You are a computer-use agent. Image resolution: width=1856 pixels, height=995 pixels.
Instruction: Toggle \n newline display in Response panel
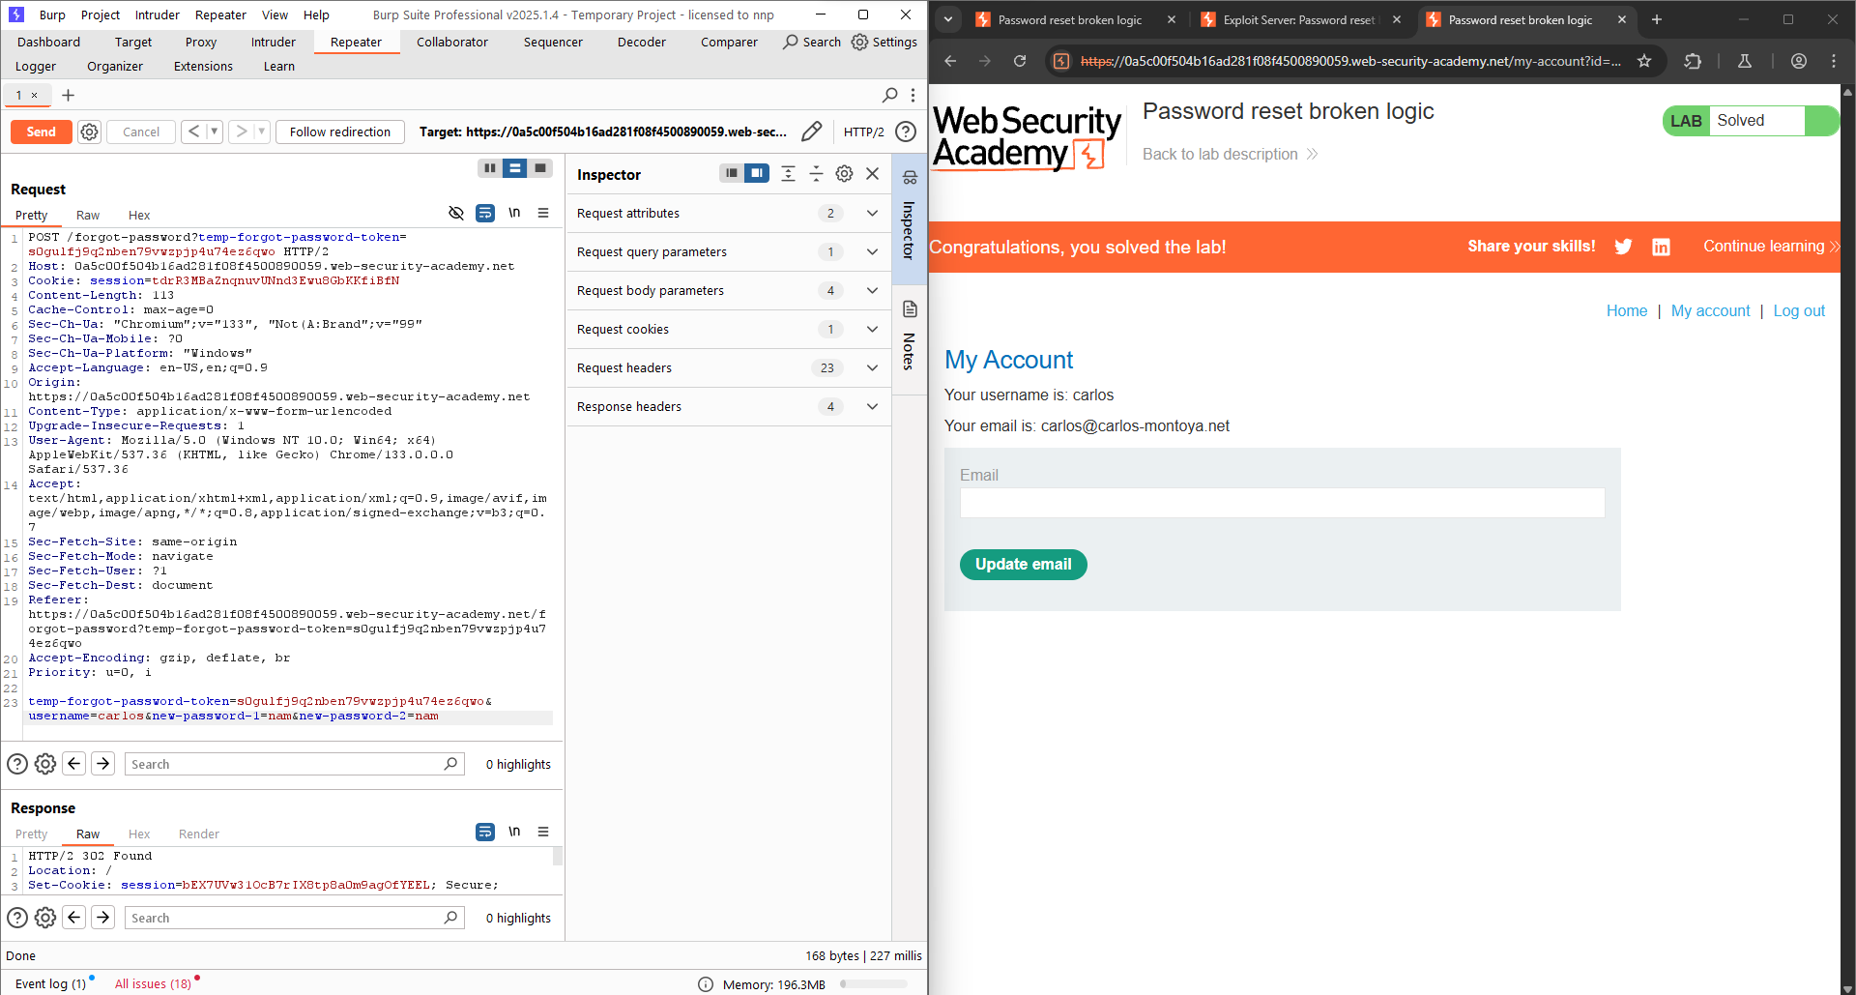point(514,832)
